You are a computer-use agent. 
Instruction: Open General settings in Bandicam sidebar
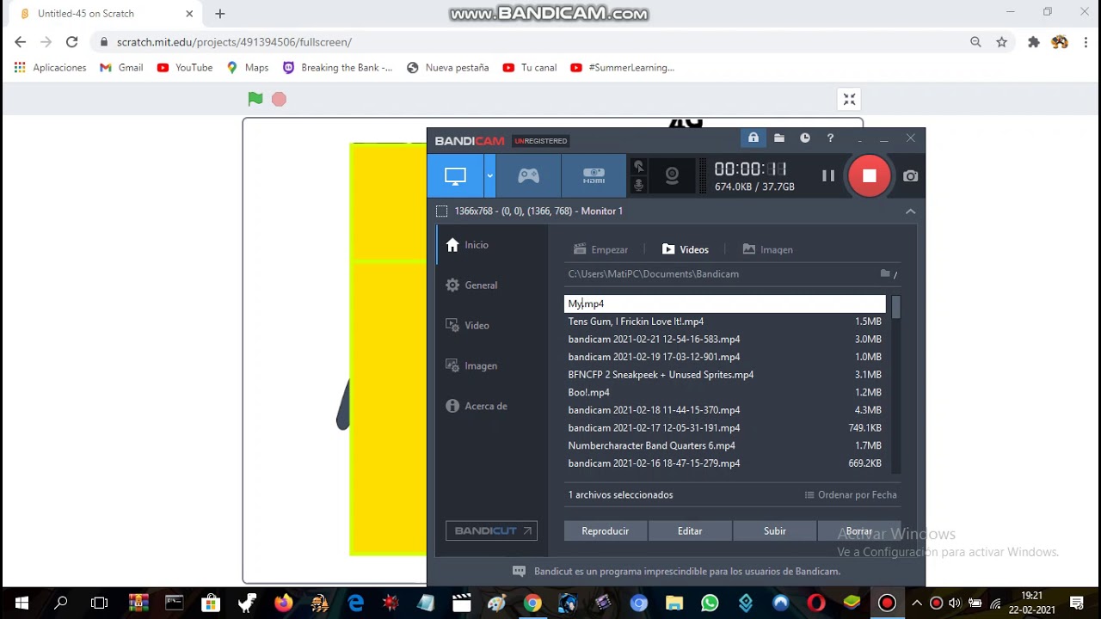pyautogui.click(x=492, y=285)
